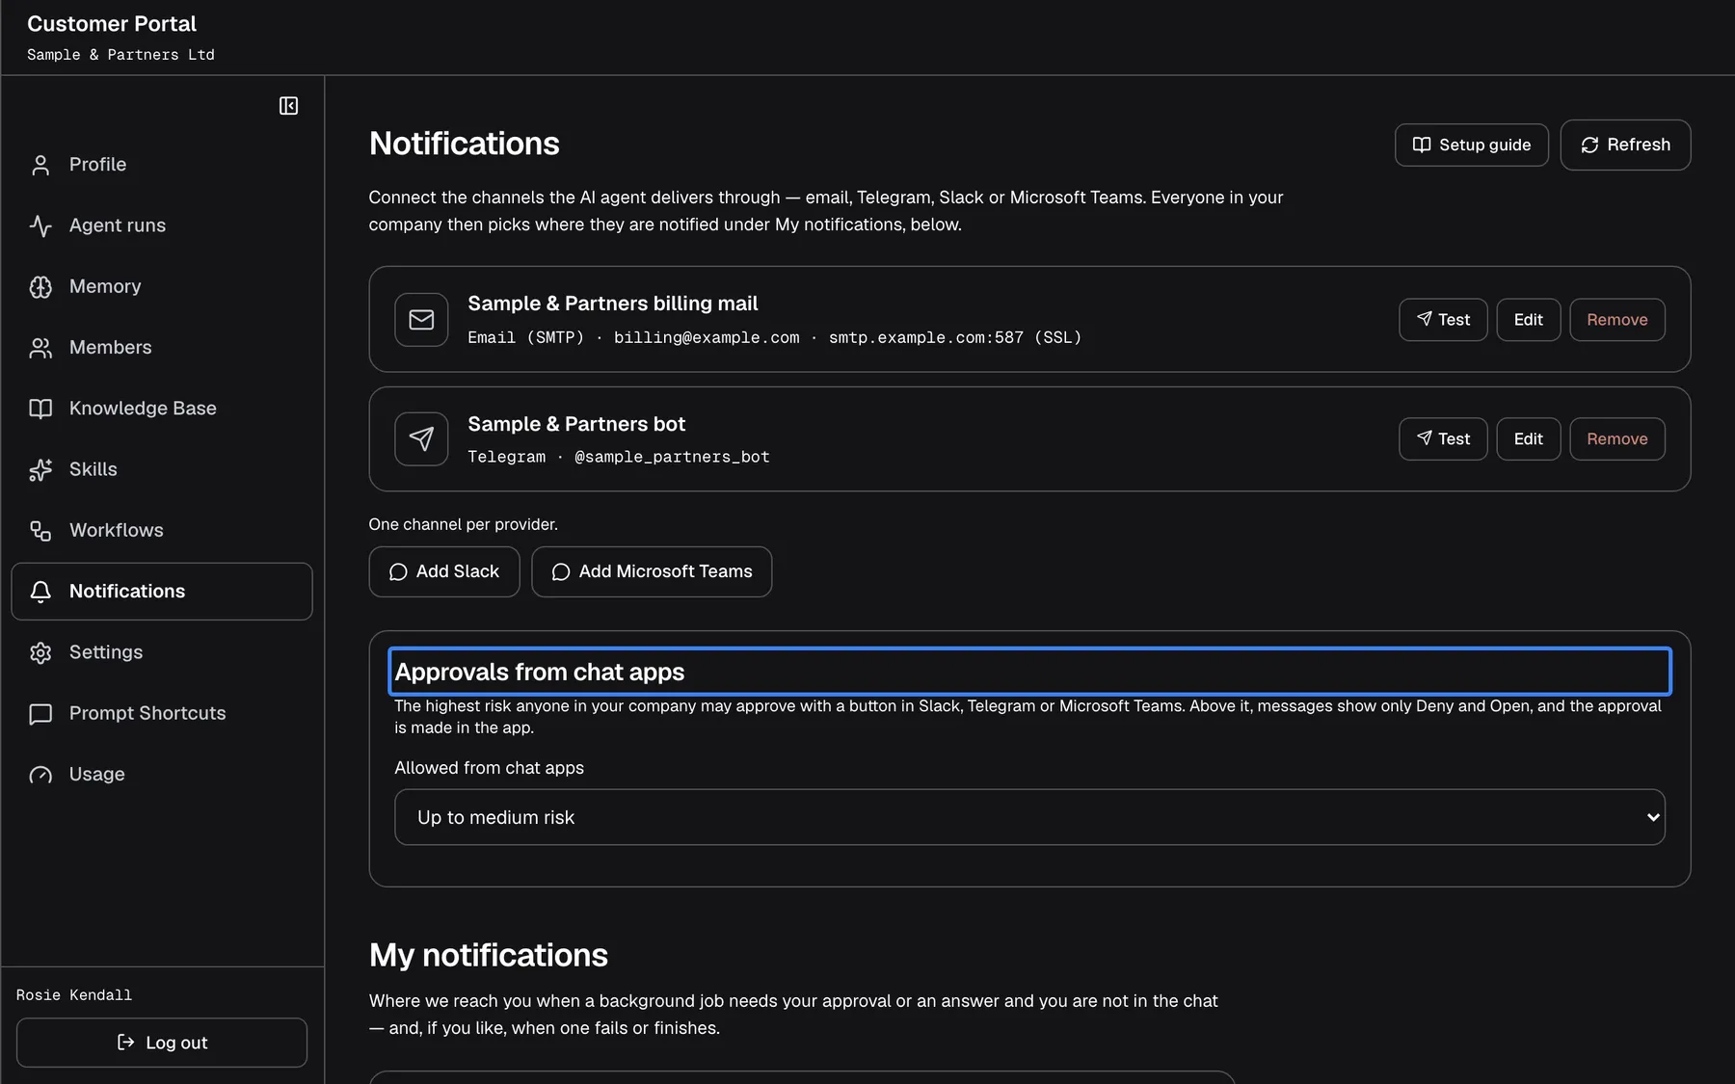Click the user name Rosie Kendall
Image resolution: width=1735 pixels, height=1084 pixels.
pos(74,995)
